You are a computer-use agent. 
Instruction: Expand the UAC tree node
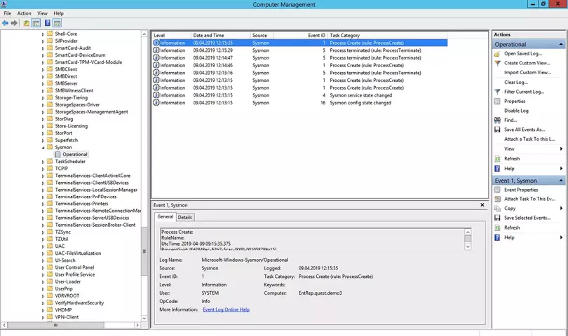tap(43, 246)
